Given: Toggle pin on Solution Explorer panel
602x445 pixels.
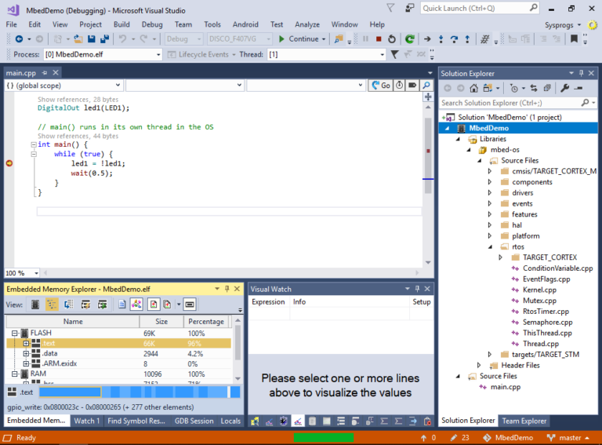Looking at the screenshot, I should [x=582, y=73].
